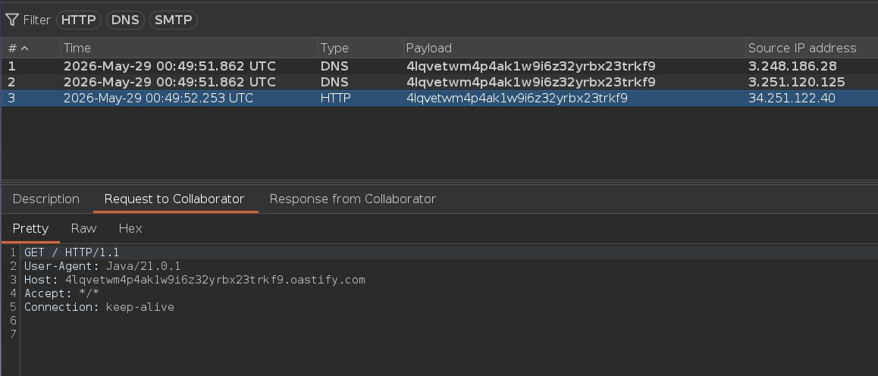The image size is (878, 376).
Task: Click the User-Agent Java/21.0.1 line
Action: (102, 266)
